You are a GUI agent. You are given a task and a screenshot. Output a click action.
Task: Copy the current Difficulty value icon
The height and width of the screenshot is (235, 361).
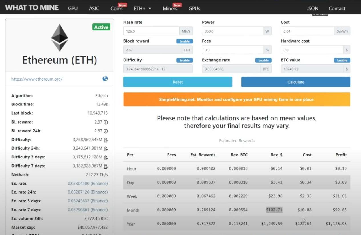(106, 140)
